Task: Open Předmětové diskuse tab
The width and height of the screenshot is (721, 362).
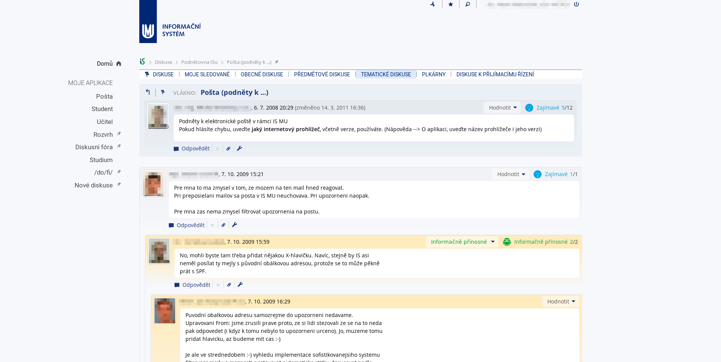Action: (x=322, y=74)
